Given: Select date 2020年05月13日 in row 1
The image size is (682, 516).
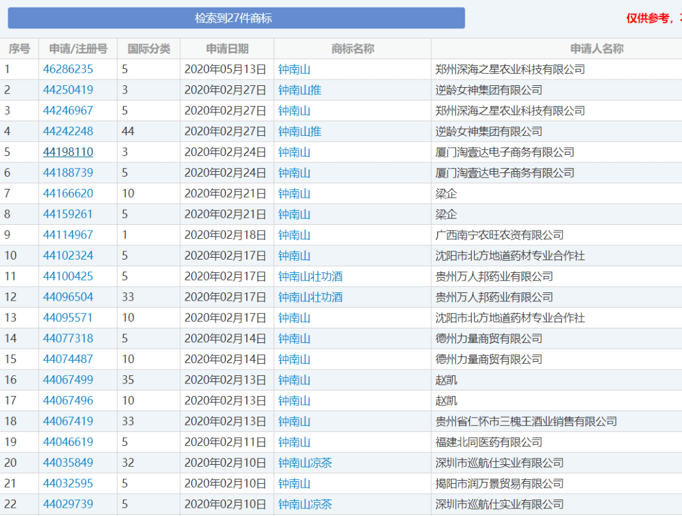Looking at the screenshot, I should coord(225,69).
